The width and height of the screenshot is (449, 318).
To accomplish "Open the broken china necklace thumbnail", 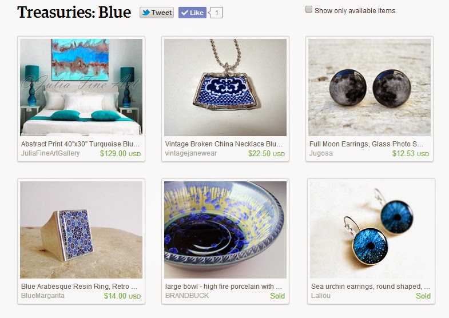I will pos(225,88).
